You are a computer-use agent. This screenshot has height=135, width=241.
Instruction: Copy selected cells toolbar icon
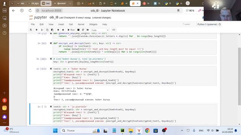47,30
